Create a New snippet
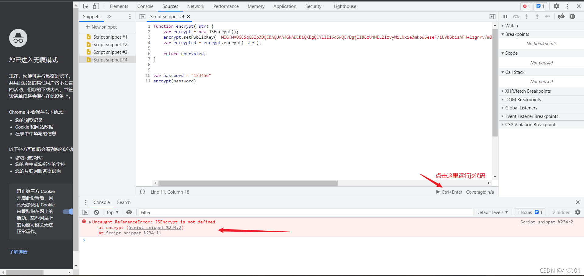The image size is (584, 276). point(101,27)
